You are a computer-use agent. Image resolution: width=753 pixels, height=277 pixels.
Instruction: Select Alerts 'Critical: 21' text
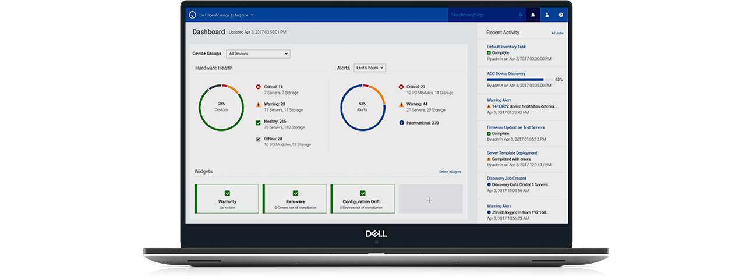[x=416, y=87]
